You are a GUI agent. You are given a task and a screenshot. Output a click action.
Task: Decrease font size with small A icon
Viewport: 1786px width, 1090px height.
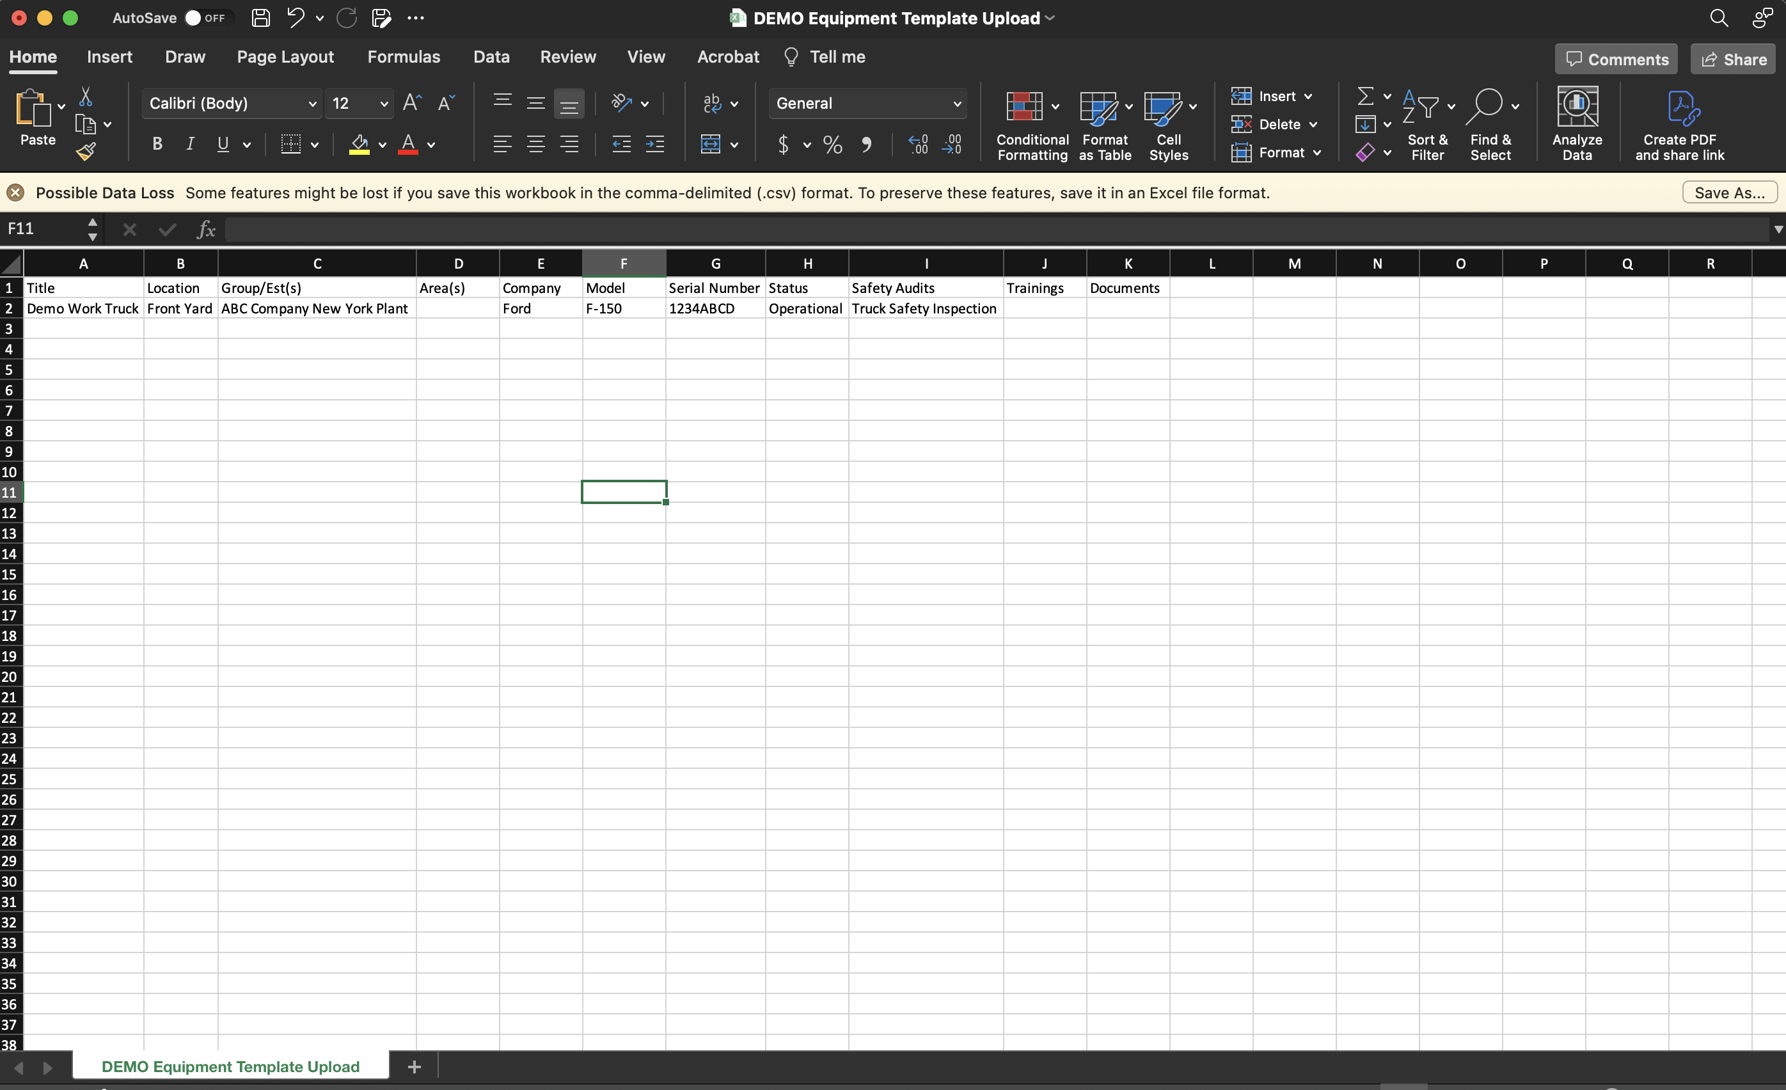tap(446, 103)
